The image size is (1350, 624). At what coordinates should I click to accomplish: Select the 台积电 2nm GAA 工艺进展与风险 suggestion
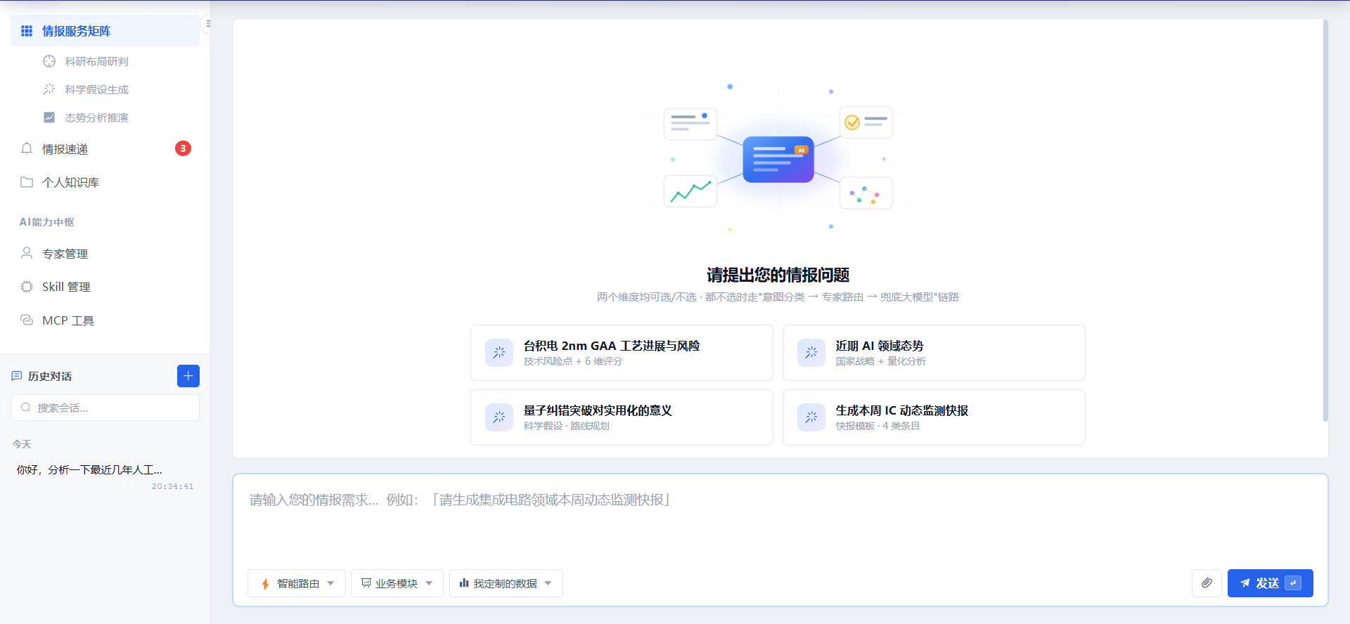coord(622,353)
